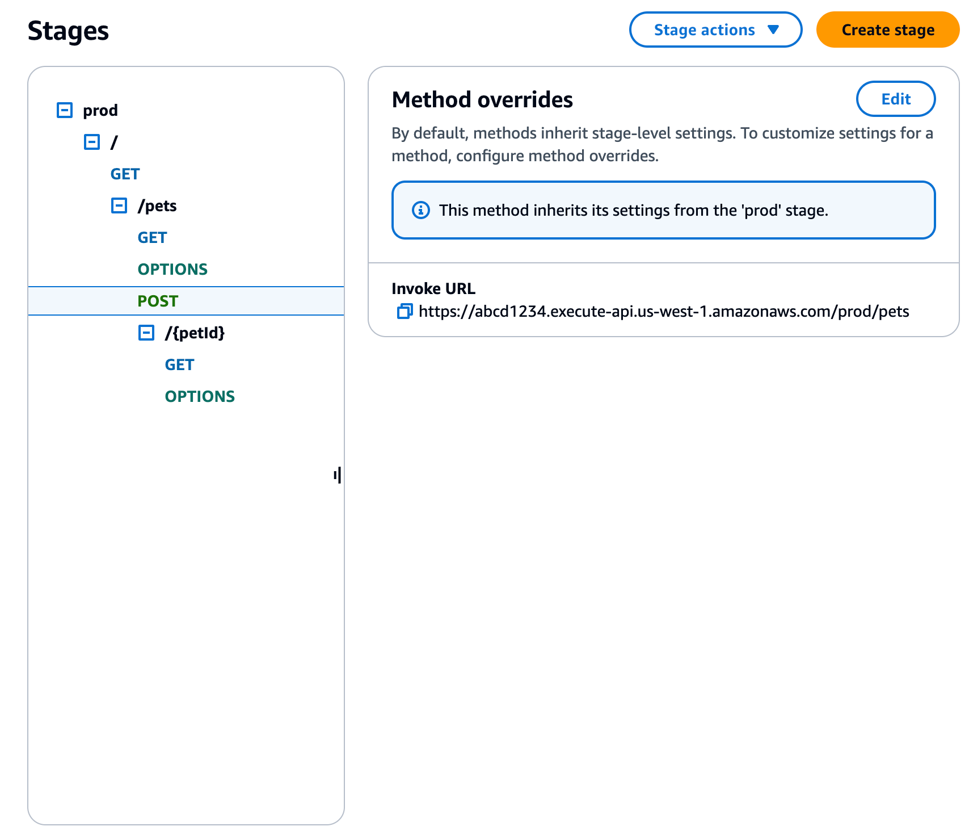Select the prod stage label
969x839 pixels.
point(100,110)
